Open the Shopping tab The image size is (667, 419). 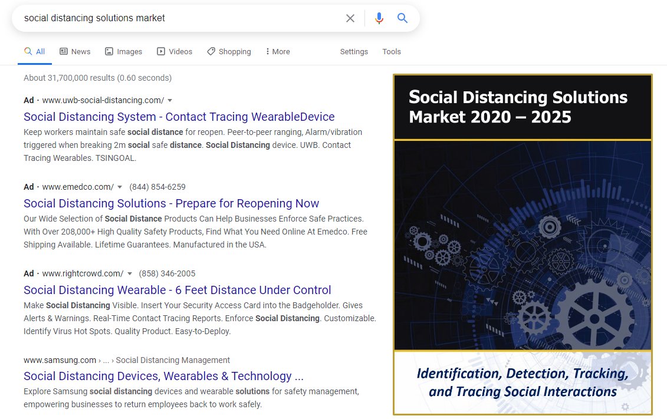click(229, 51)
